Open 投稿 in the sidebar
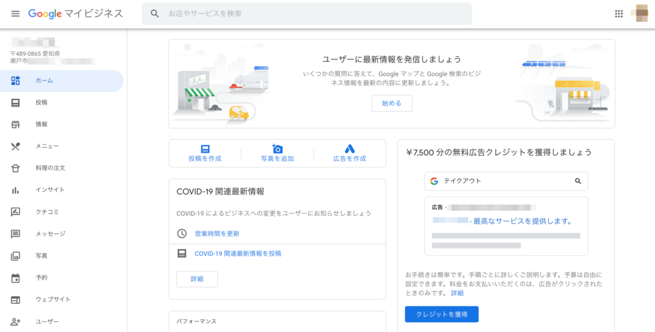 coord(62,103)
